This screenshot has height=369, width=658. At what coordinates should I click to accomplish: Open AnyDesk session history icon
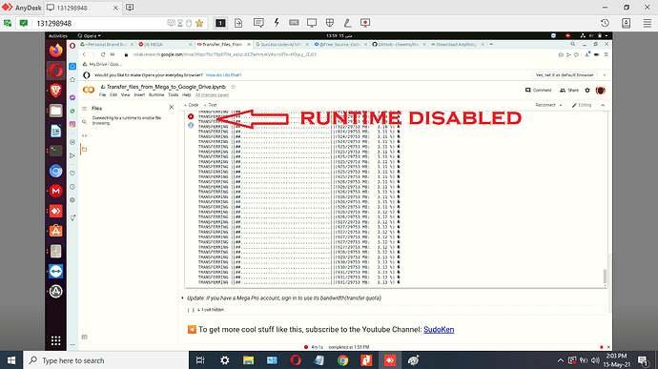tap(605, 23)
